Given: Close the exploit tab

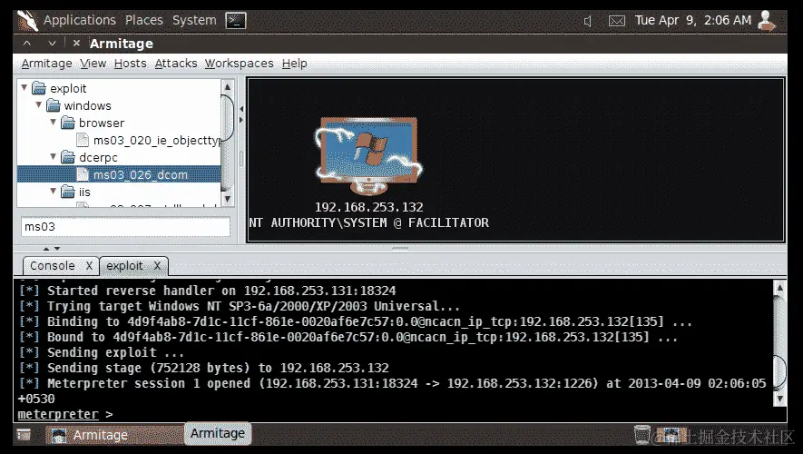Looking at the screenshot, I should point(157,266).
